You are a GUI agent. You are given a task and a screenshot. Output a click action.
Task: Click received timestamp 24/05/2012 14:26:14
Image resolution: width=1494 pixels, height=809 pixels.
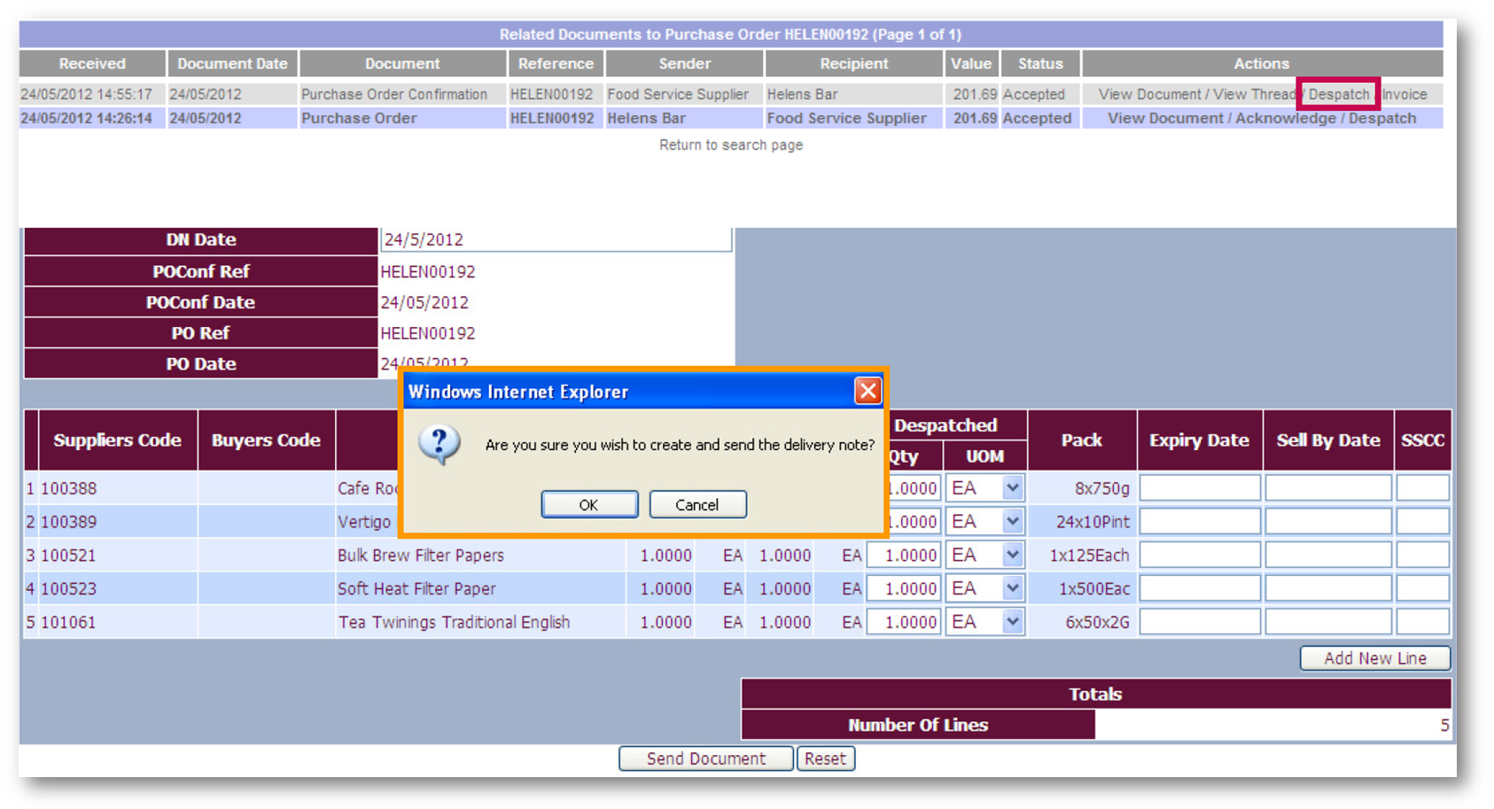pyautogui.click(x=86, y=118)
